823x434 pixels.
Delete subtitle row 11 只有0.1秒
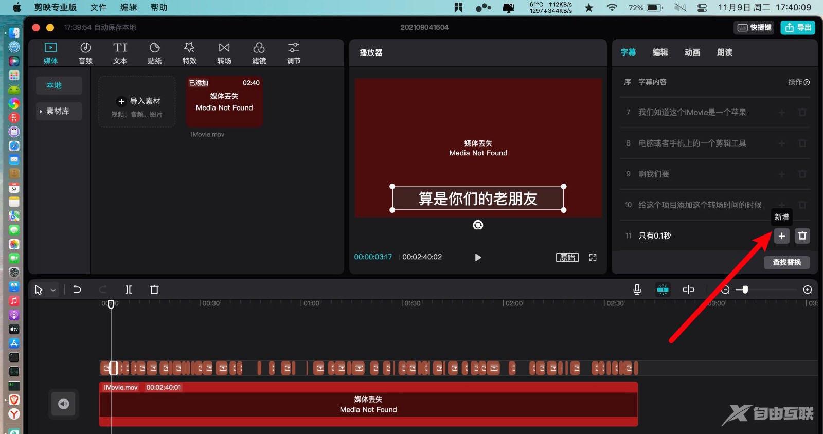click(x=802, y=236)
